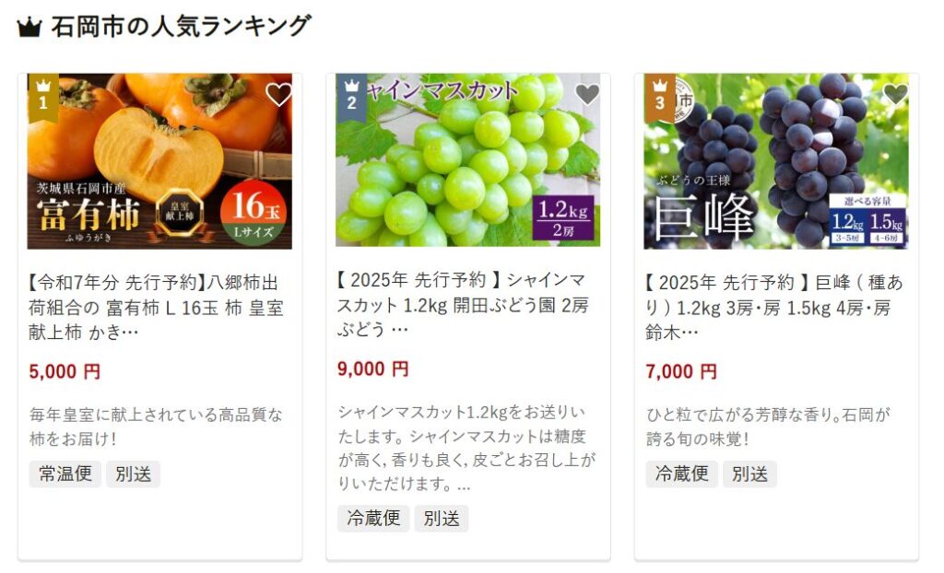Click 冷蔵便 tag on シャインマスカット card

(x=373, y=519)
